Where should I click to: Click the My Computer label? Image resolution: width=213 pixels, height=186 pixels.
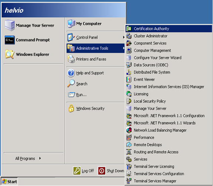(89, 24)
